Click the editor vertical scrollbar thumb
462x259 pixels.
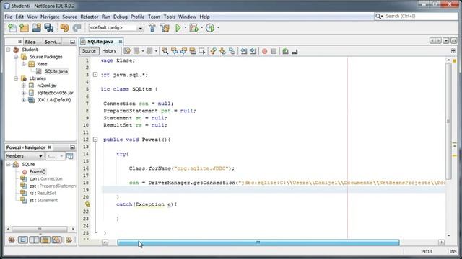(448, 122)
